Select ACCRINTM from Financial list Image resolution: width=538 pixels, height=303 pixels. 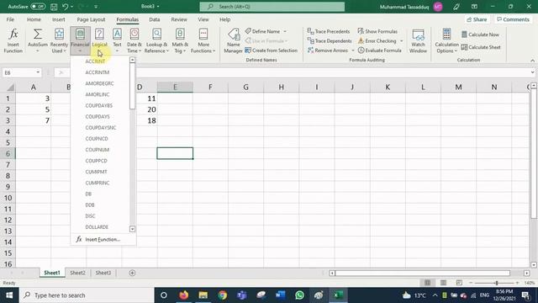click(98, 72)
